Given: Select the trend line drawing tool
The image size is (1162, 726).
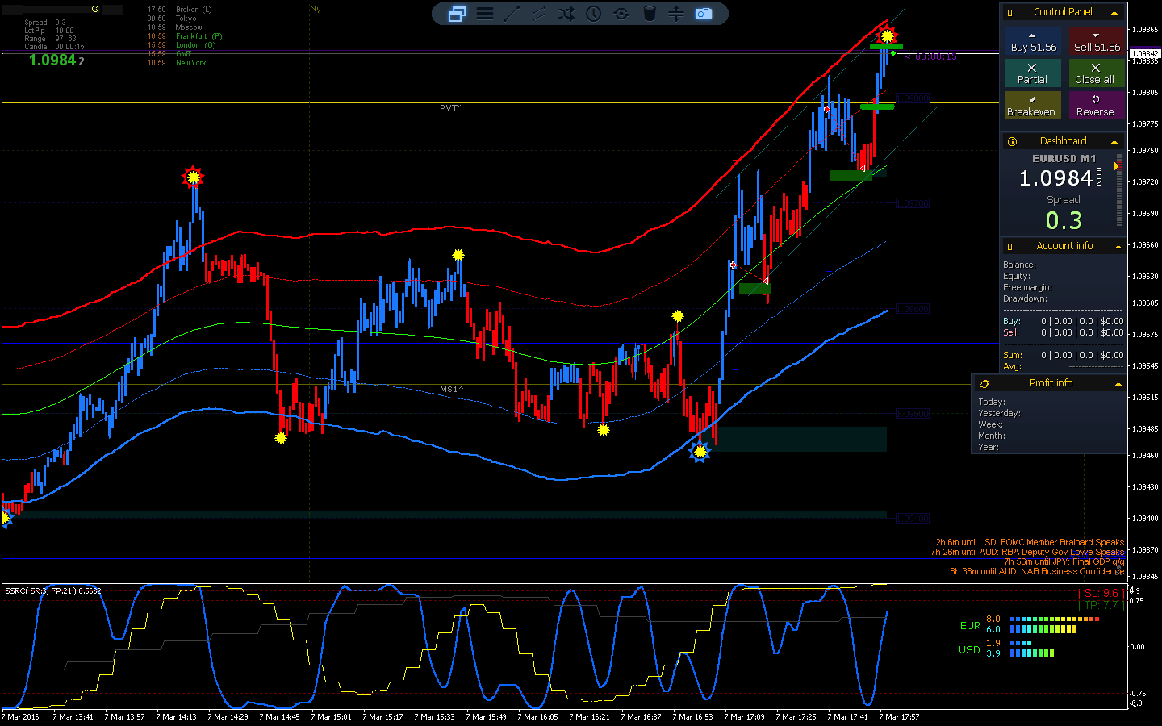Looking at the screenshot, I should click(512, 14).
